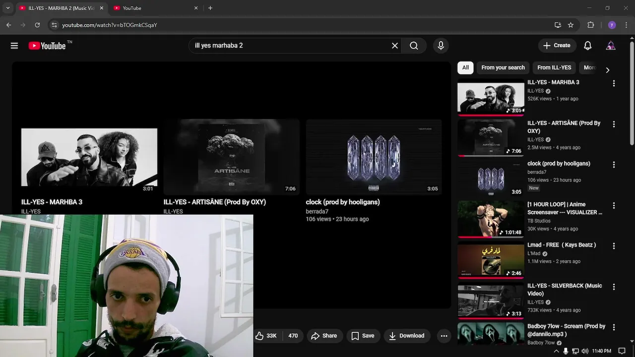Click the browser address bar URL
The width and height of the screenshot is (635, 357).
pyautogui.click(x=110, y=25)
